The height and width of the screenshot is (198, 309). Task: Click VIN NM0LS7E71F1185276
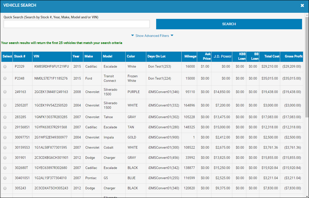click(x=51, y=78)
